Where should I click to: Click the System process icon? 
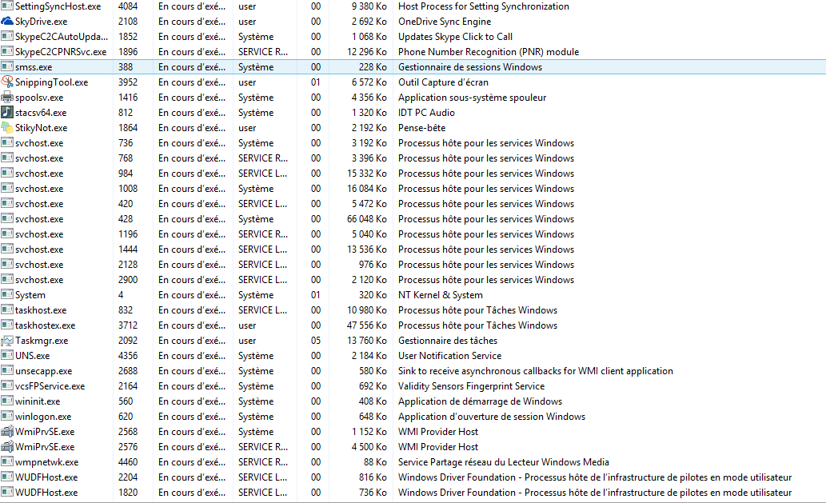click(x=7, y=295)
